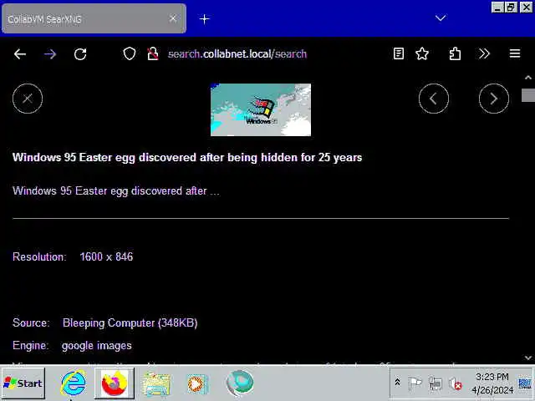Open the extensions puzzle piece icon
The height and width of the screenshot is (401, 535).
pyautogui.click(x=455, y=53)
